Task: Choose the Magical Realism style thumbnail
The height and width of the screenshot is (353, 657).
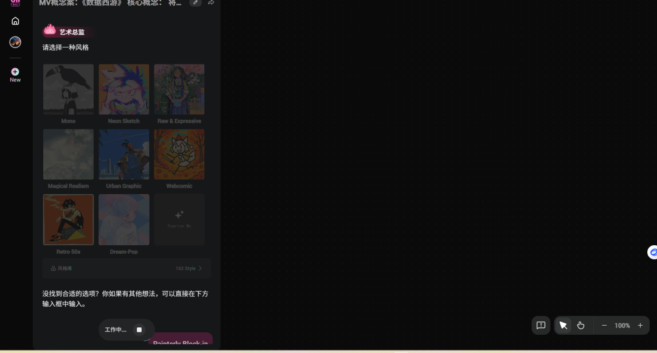Action: click(x=68, y=154)
